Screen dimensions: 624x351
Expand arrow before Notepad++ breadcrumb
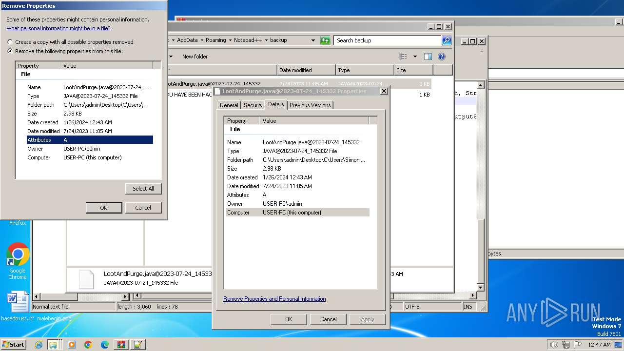coord(230,40)
